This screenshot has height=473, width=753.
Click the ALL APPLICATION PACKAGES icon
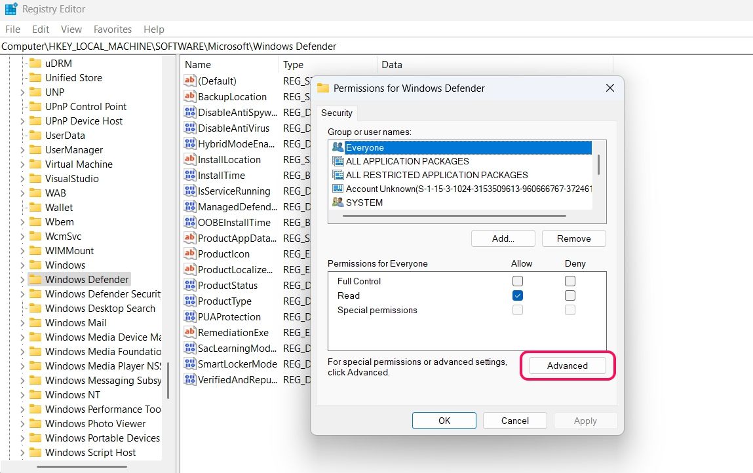(x=338, y=161)
